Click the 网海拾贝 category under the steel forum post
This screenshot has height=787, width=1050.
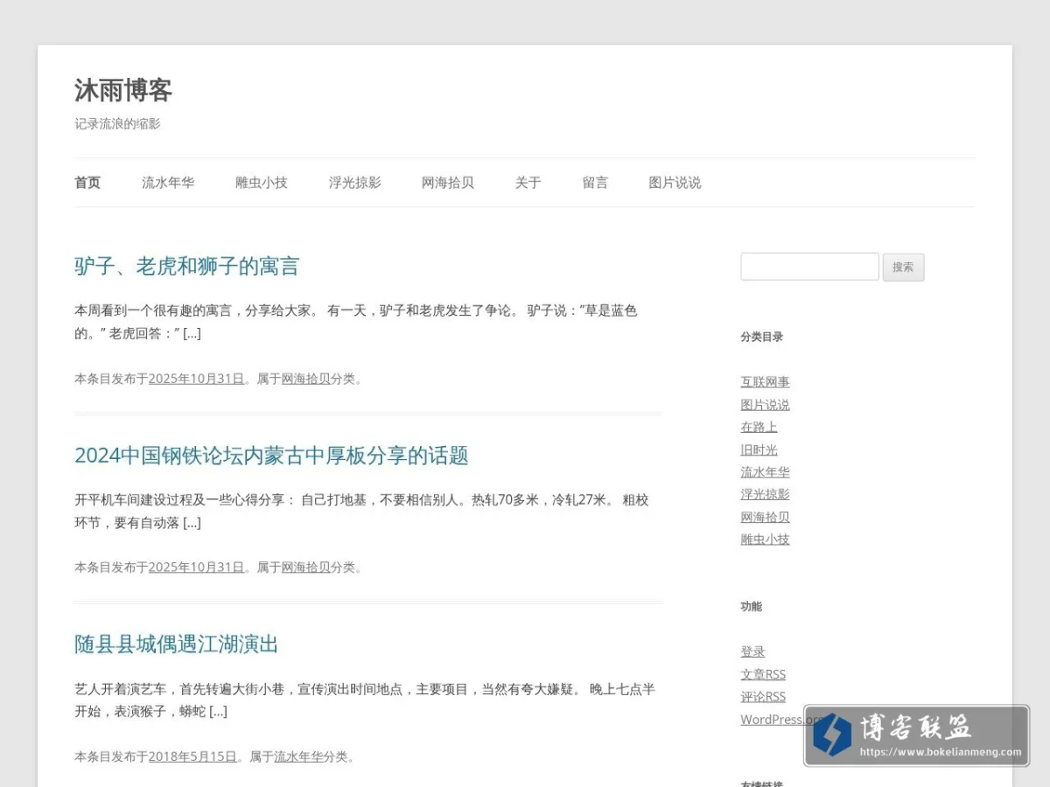point(305,568)
